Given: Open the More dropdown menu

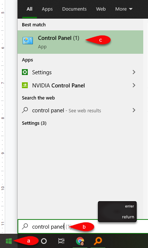Looking at the screenshot, I should point(124,9).
